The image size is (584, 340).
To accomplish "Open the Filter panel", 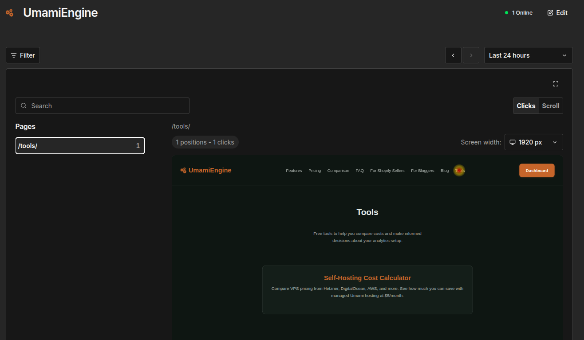I will click(23, 55).
